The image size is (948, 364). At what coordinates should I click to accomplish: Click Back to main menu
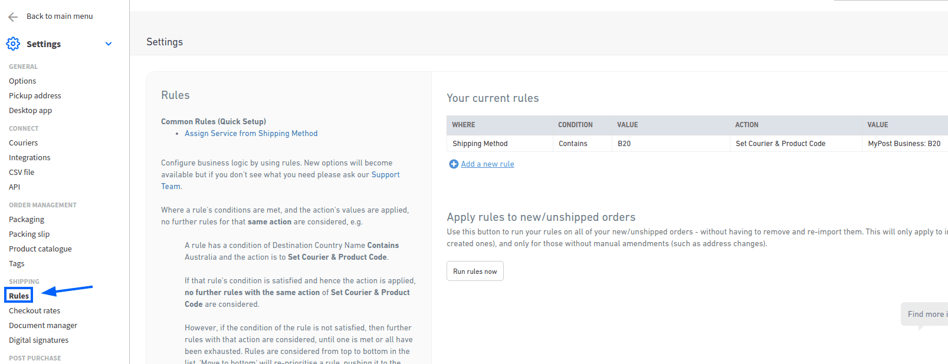[x=60, y=16]
